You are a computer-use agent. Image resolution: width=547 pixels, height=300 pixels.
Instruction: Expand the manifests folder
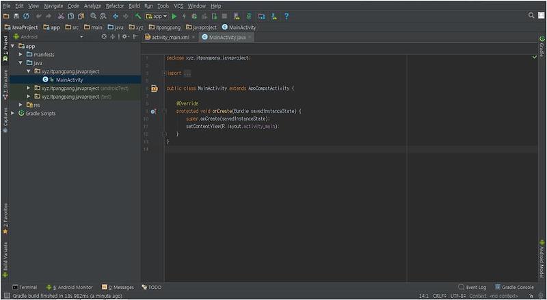coord(21,54)
